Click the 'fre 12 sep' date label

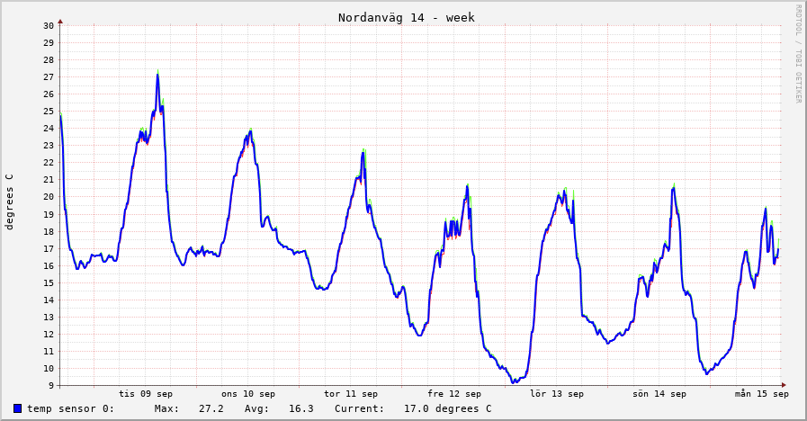click(454, 394)
